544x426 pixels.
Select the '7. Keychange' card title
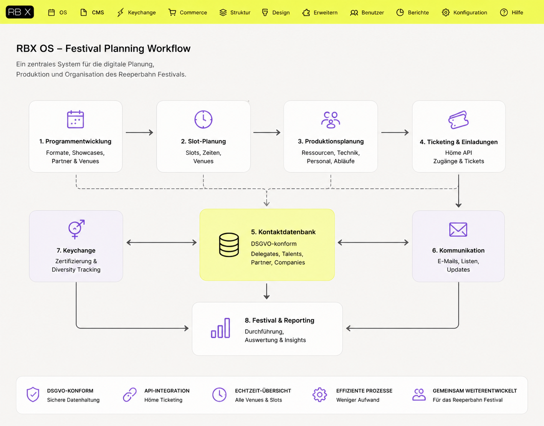[x=76, y=250]
